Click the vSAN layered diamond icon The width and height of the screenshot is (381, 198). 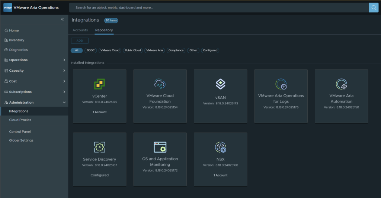220,84
